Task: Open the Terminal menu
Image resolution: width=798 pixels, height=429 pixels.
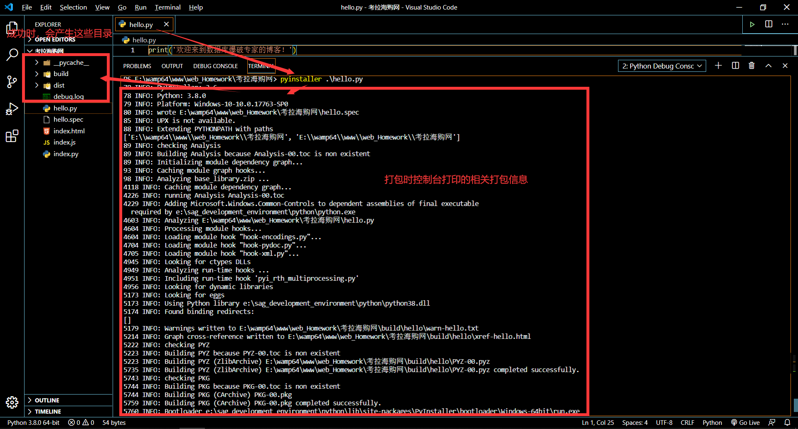Action: point(167,7)
